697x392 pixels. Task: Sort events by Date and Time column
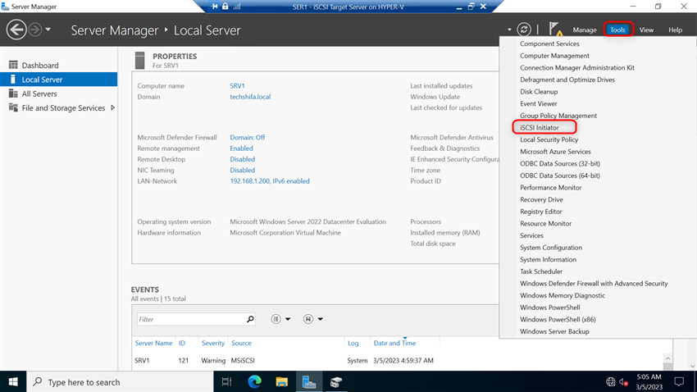(x=394, y=343)
